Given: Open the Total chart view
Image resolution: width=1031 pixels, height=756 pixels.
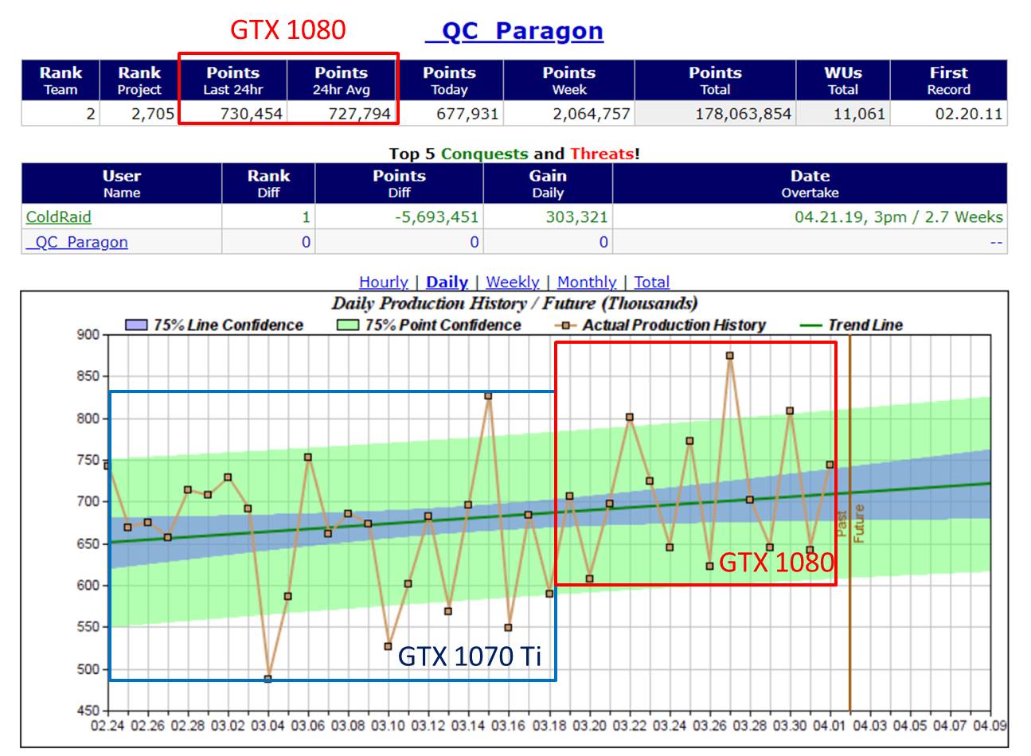Looking at the screenshot, I should (651, 282).
